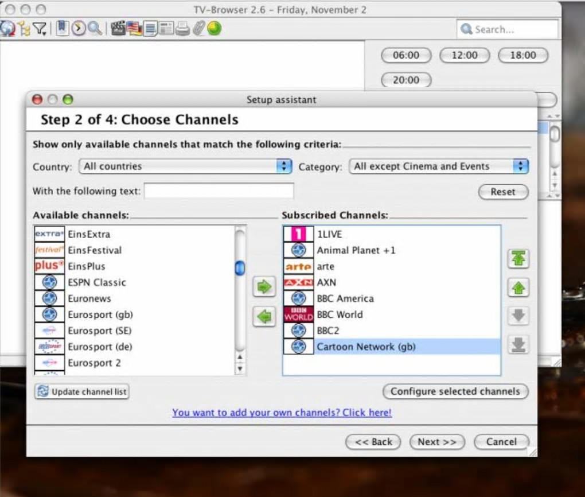Image resolution: width=585 pixels, height=497 pixels.
Task: Open the funnel filter icon menu
Action: point(40,29)
